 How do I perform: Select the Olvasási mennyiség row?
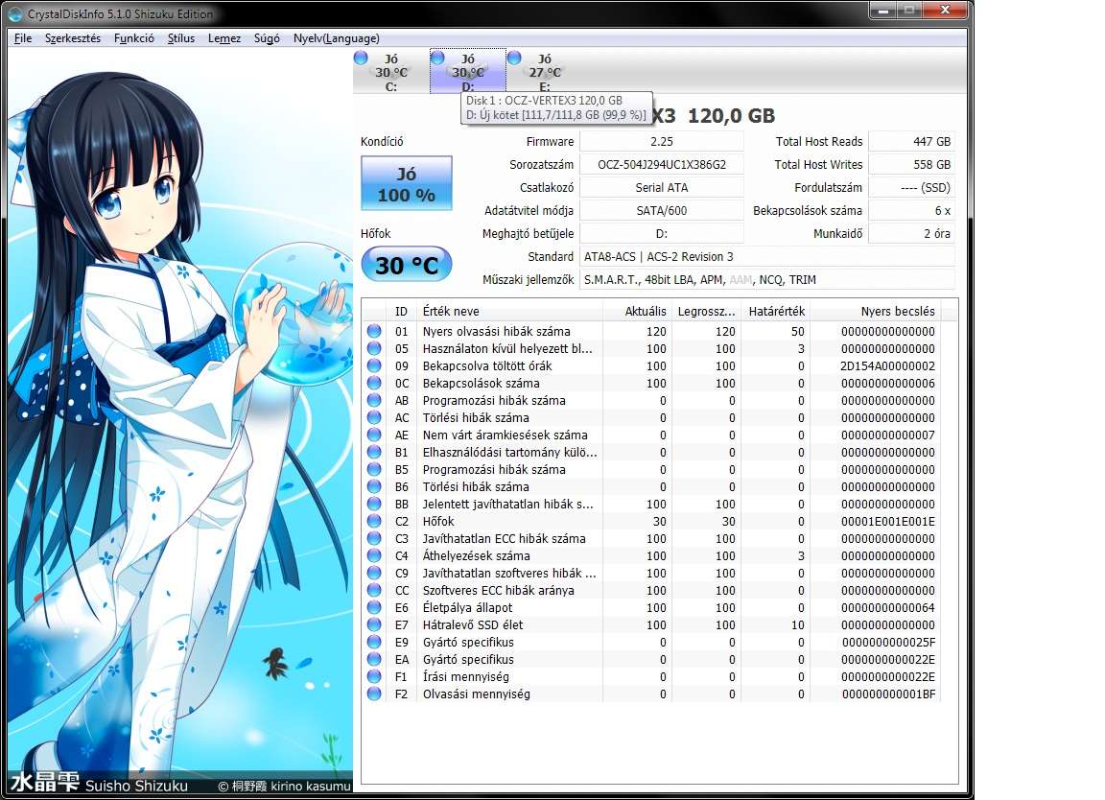652,694
